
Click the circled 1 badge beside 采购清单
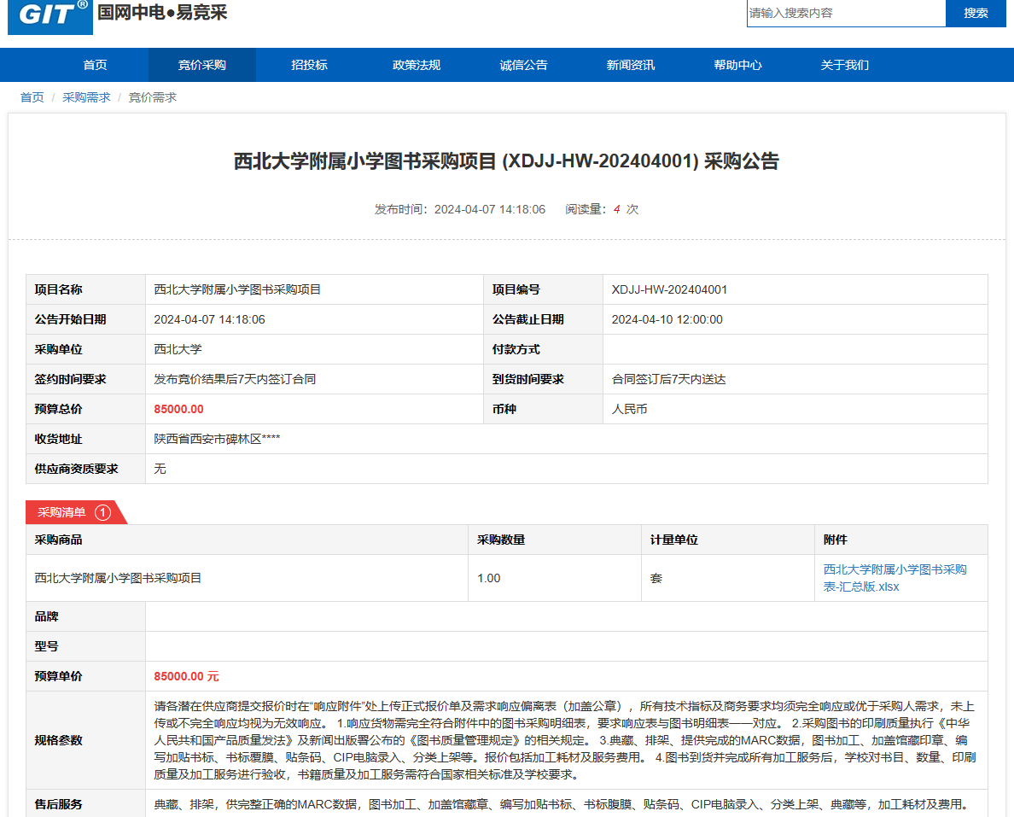[102, 512]
